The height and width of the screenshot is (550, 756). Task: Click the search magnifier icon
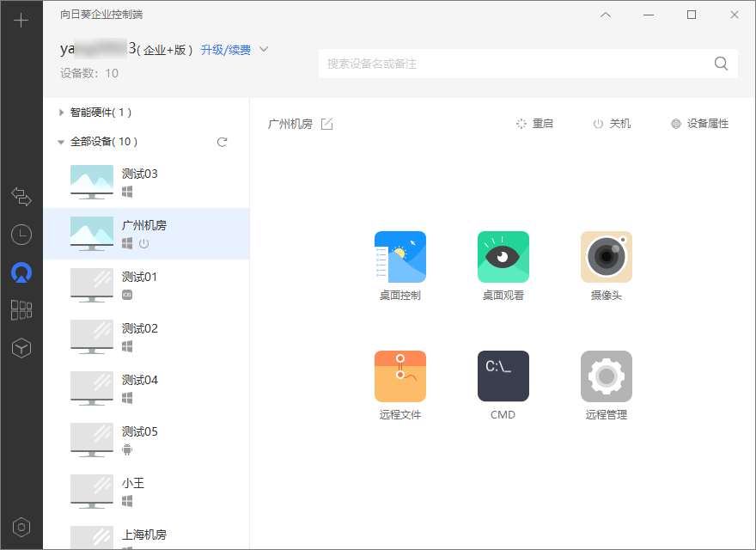pos(721,64)
